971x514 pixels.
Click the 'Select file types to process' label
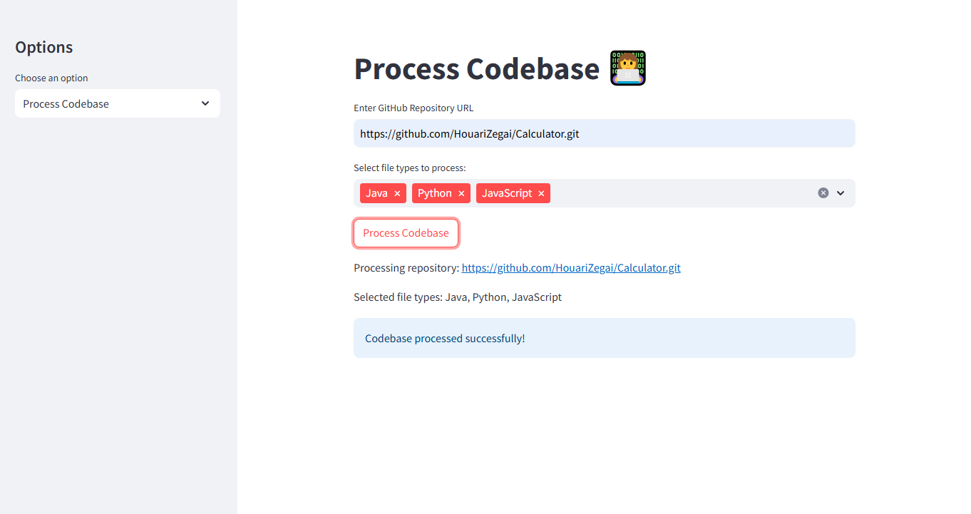[x=410, y=168]
